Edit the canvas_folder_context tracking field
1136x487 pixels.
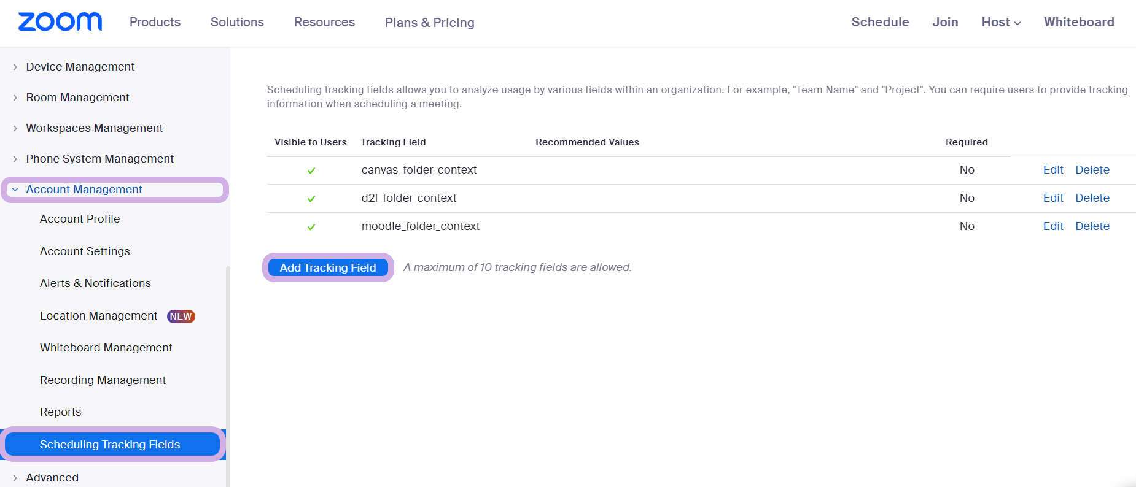(x=1052, y=170)
